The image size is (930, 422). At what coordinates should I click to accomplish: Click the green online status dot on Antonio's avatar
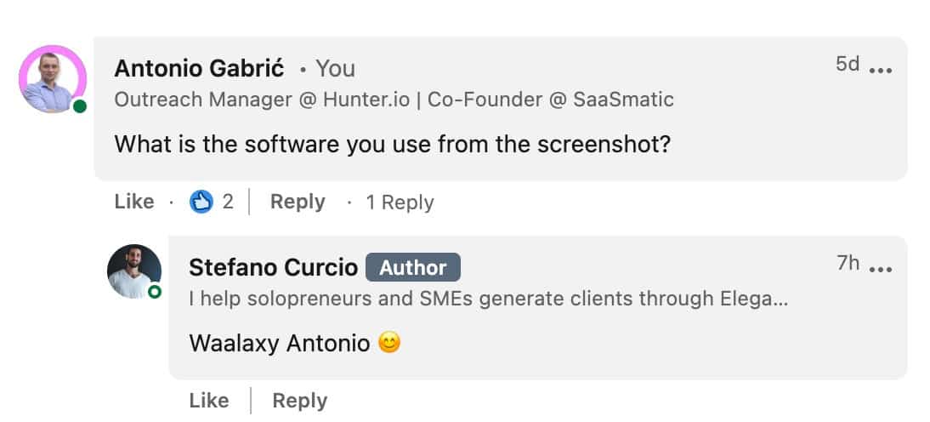(x=79, y=105)
